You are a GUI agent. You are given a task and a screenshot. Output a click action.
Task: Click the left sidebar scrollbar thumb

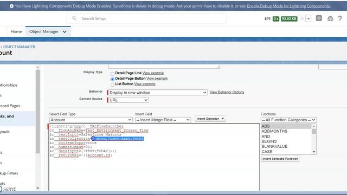click(37, 112)
